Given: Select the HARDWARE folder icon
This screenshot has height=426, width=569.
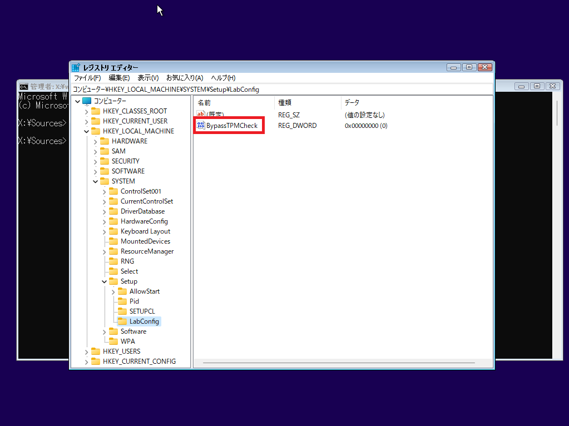Looking at the screenshot, I should [x=105, y=141].
